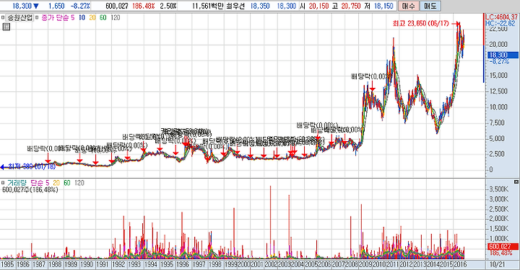The width and height of the screenshot is (520, 270).
Task: Click the 10,000 price axis label
Action: [498, 107]
